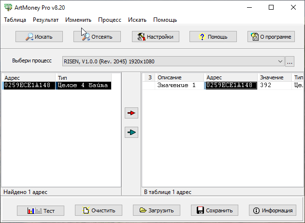
Task: Click the ellipsis button next to process list
Action: (x=290, y=61)
